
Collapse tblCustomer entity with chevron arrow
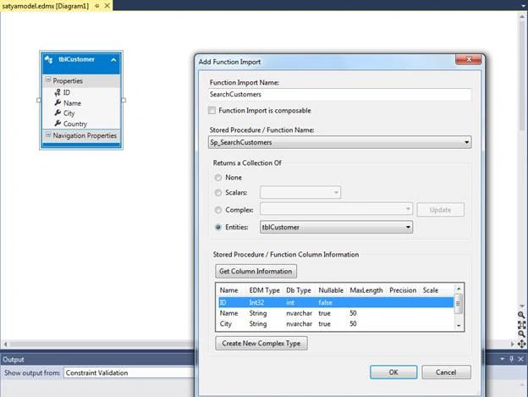click(x=113, y=60)
